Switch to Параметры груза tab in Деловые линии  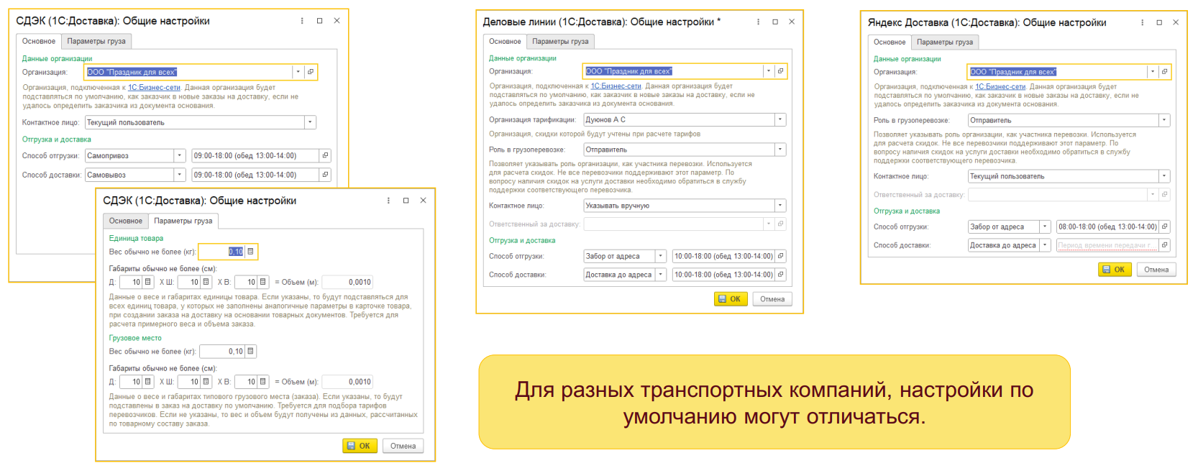[x=560, y=42]
